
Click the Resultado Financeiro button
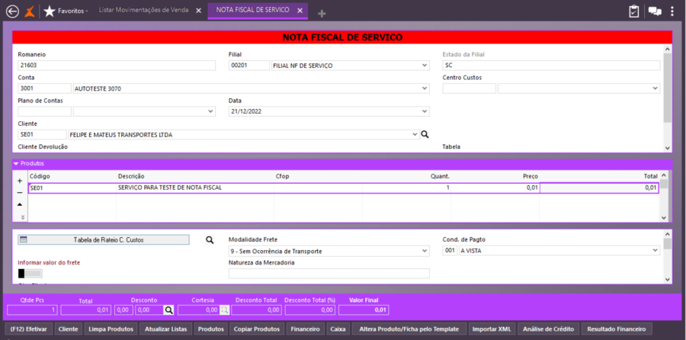617,329
